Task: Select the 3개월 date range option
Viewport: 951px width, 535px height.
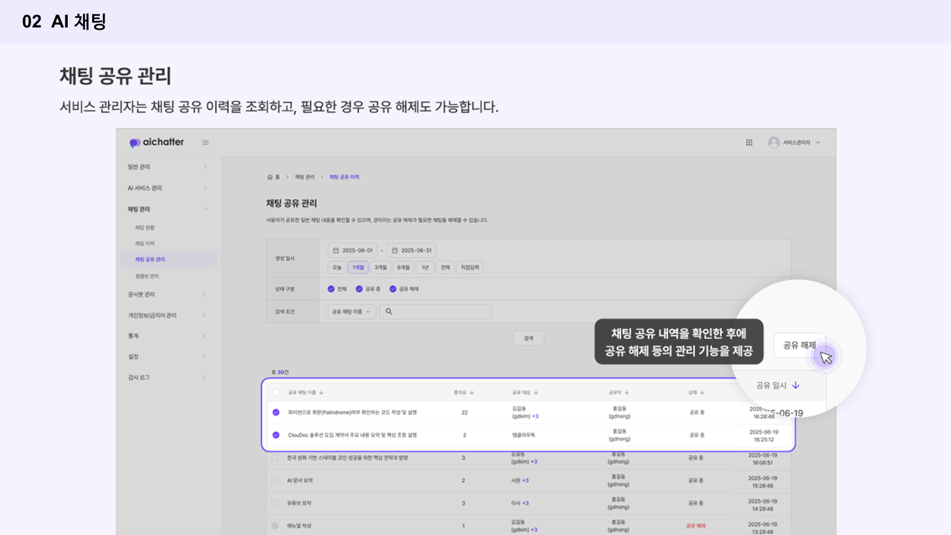Action: tap(380, 267)
